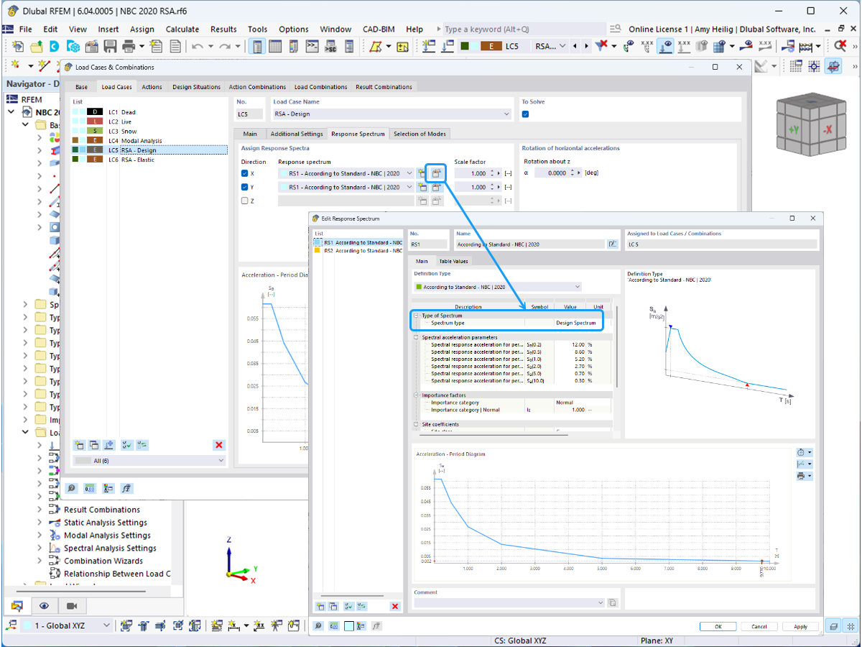The image size is (862, 647).
Task: Delete the load case using red X icon
Action: pyautogui.click(x=218, y=445)
